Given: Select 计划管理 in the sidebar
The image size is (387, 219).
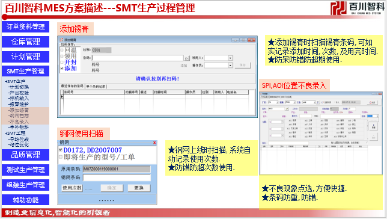Looking at the screenshot, I should (25, 57).
